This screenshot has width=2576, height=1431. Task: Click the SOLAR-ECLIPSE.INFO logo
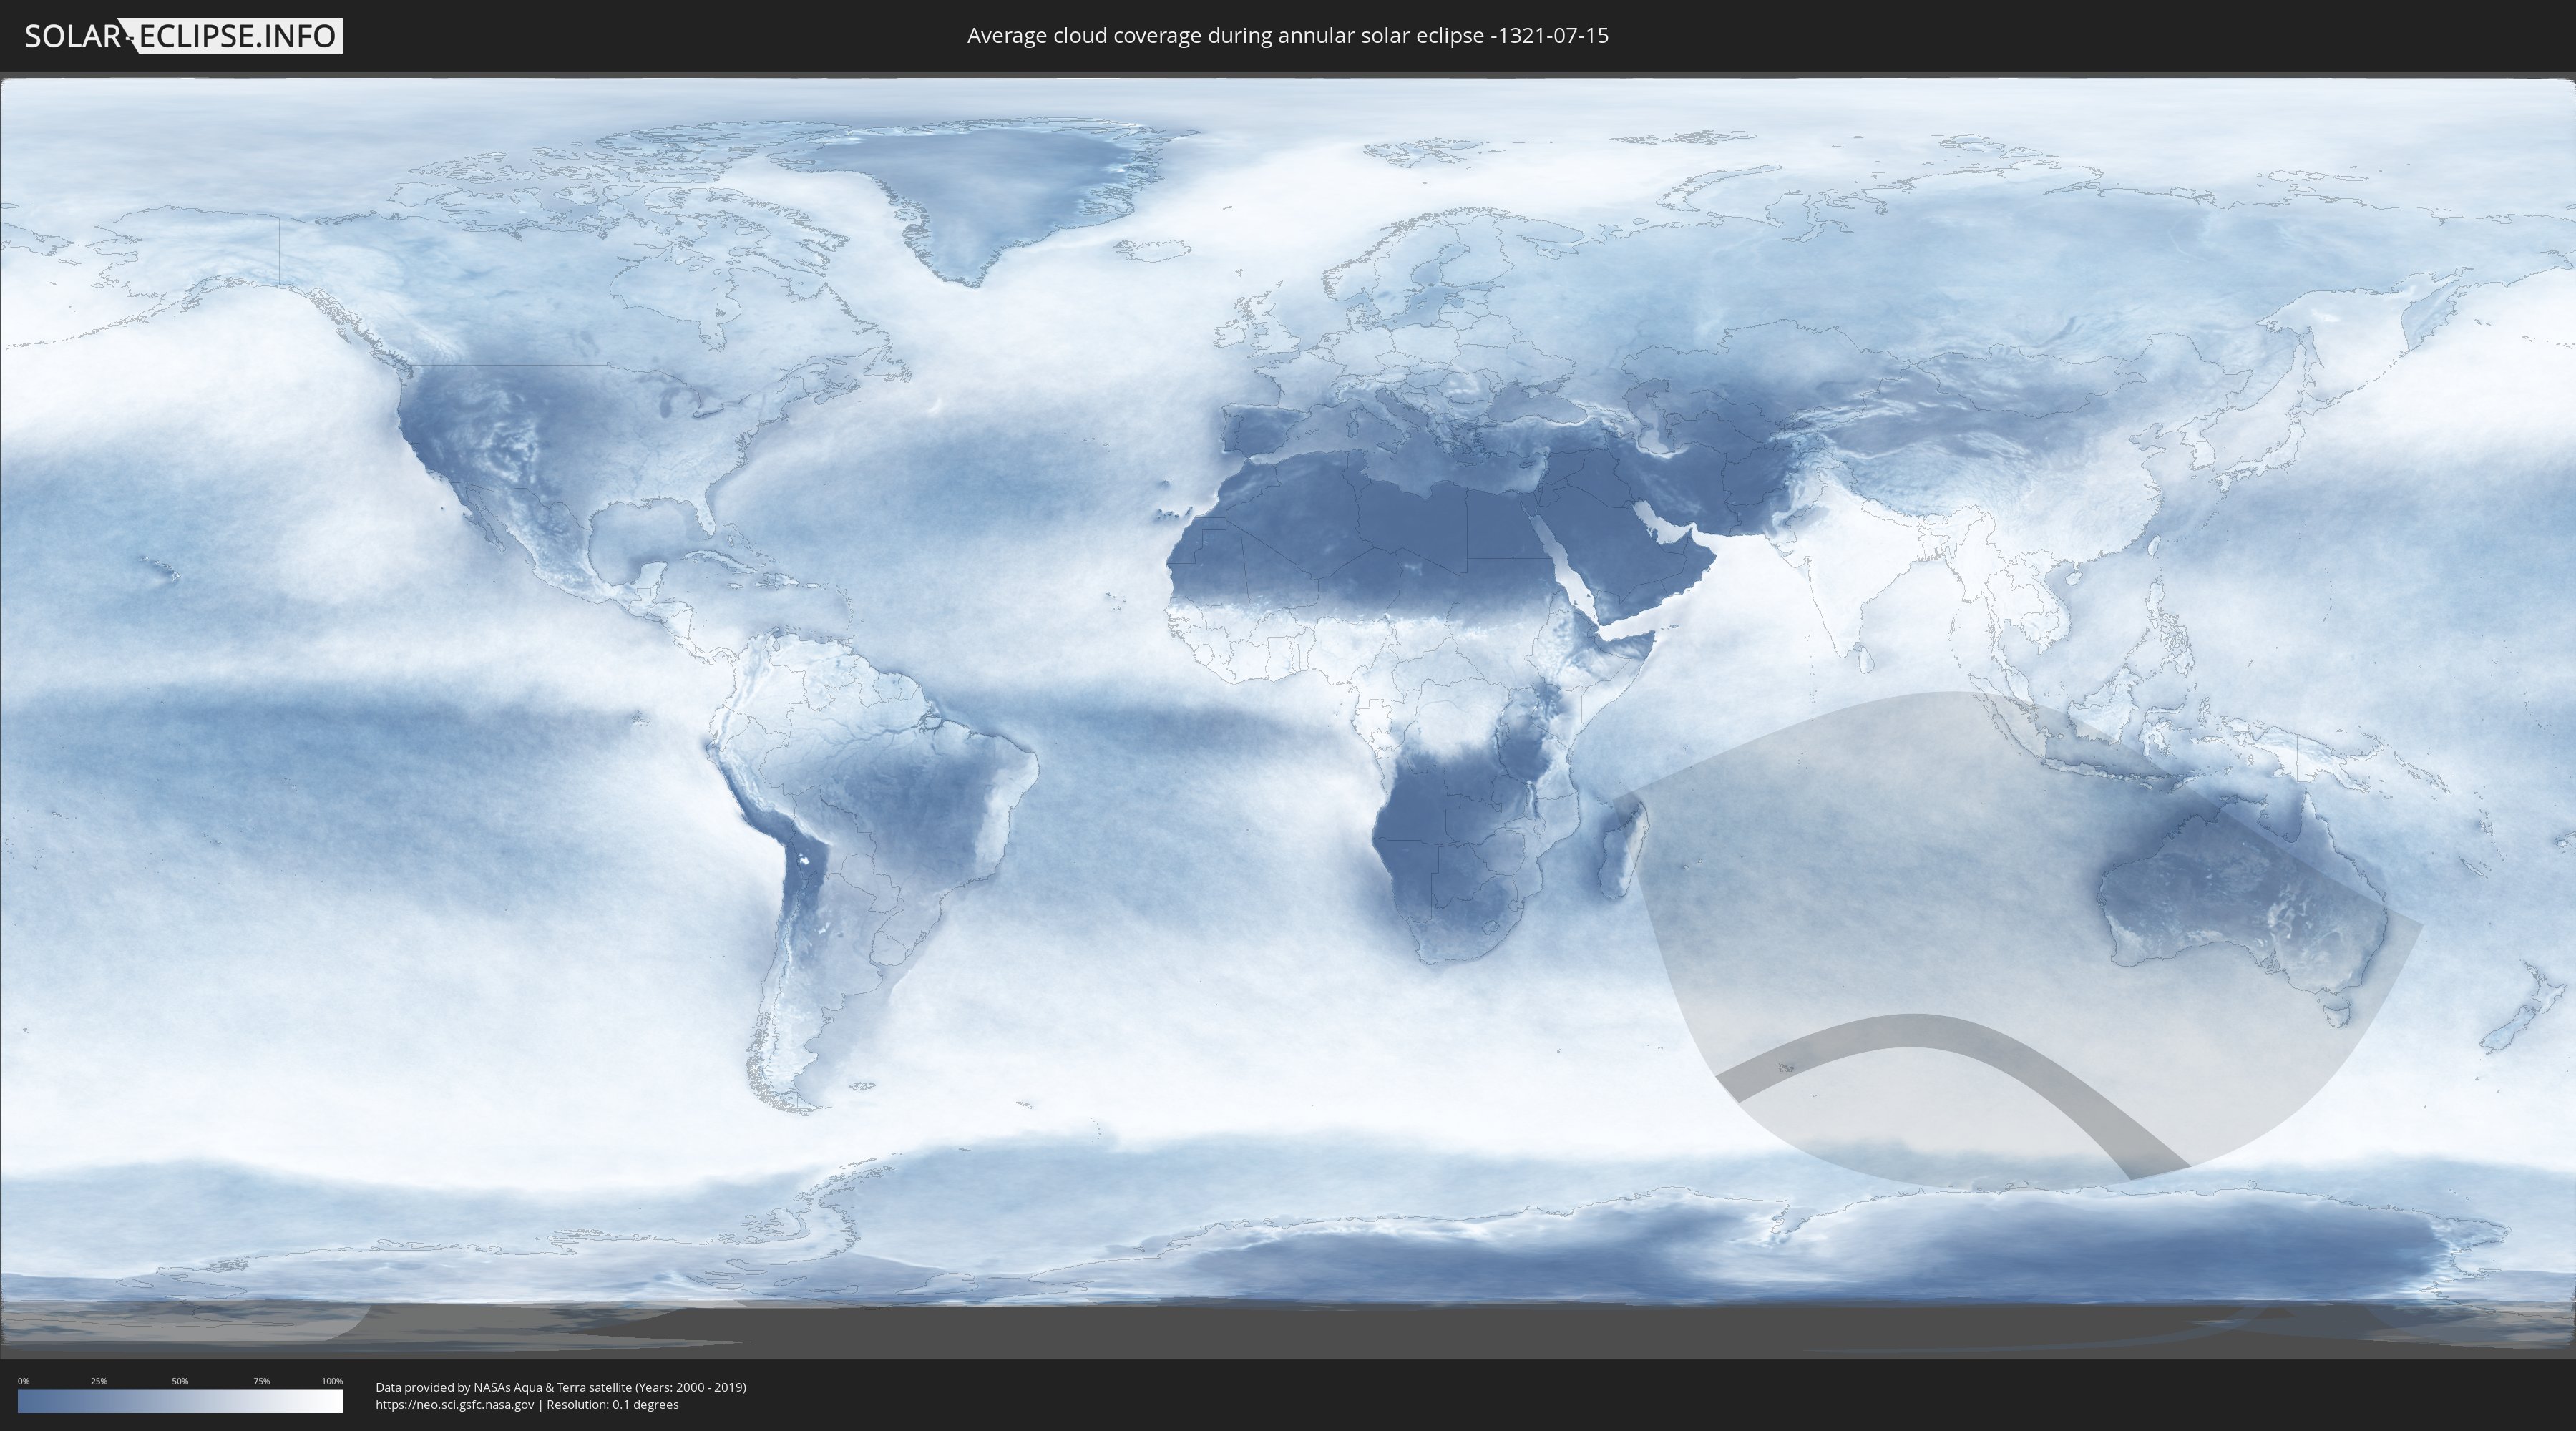pos(183,36)
